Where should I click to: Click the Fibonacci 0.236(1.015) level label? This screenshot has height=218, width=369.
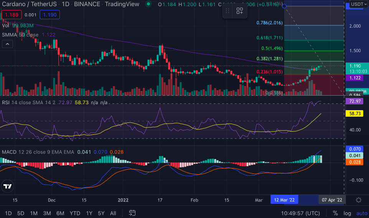(269, 71)
